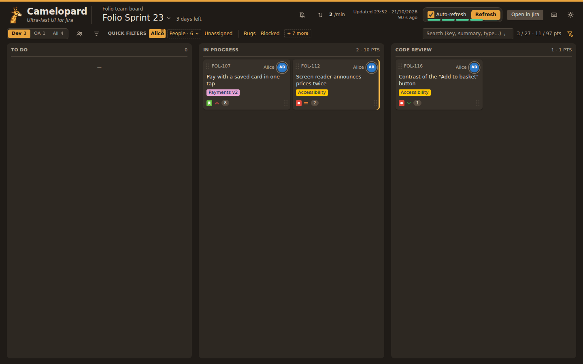Click the muted notifications bell icon
The height and width of the screenshot is (364, 583).
(302, 15)
